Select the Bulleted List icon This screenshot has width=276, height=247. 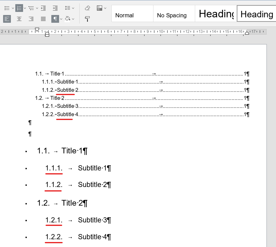coord(7,8)
